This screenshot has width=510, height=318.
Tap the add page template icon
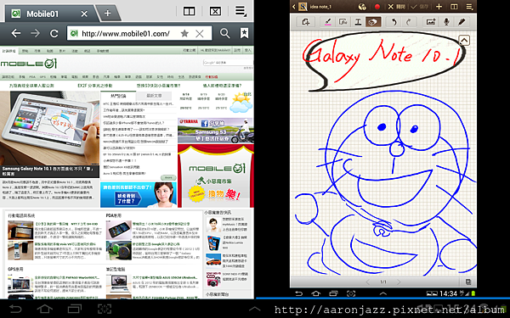tap(305, 22)
